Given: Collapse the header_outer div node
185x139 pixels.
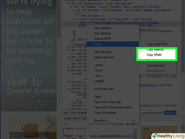Looking at the screenshot, I should [x=69, y=4].
